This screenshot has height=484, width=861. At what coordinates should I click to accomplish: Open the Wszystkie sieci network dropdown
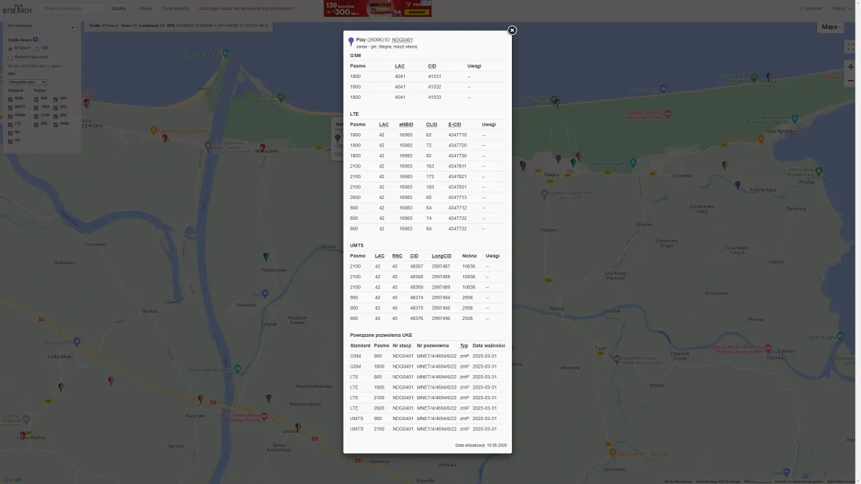(x=28, y=82)
